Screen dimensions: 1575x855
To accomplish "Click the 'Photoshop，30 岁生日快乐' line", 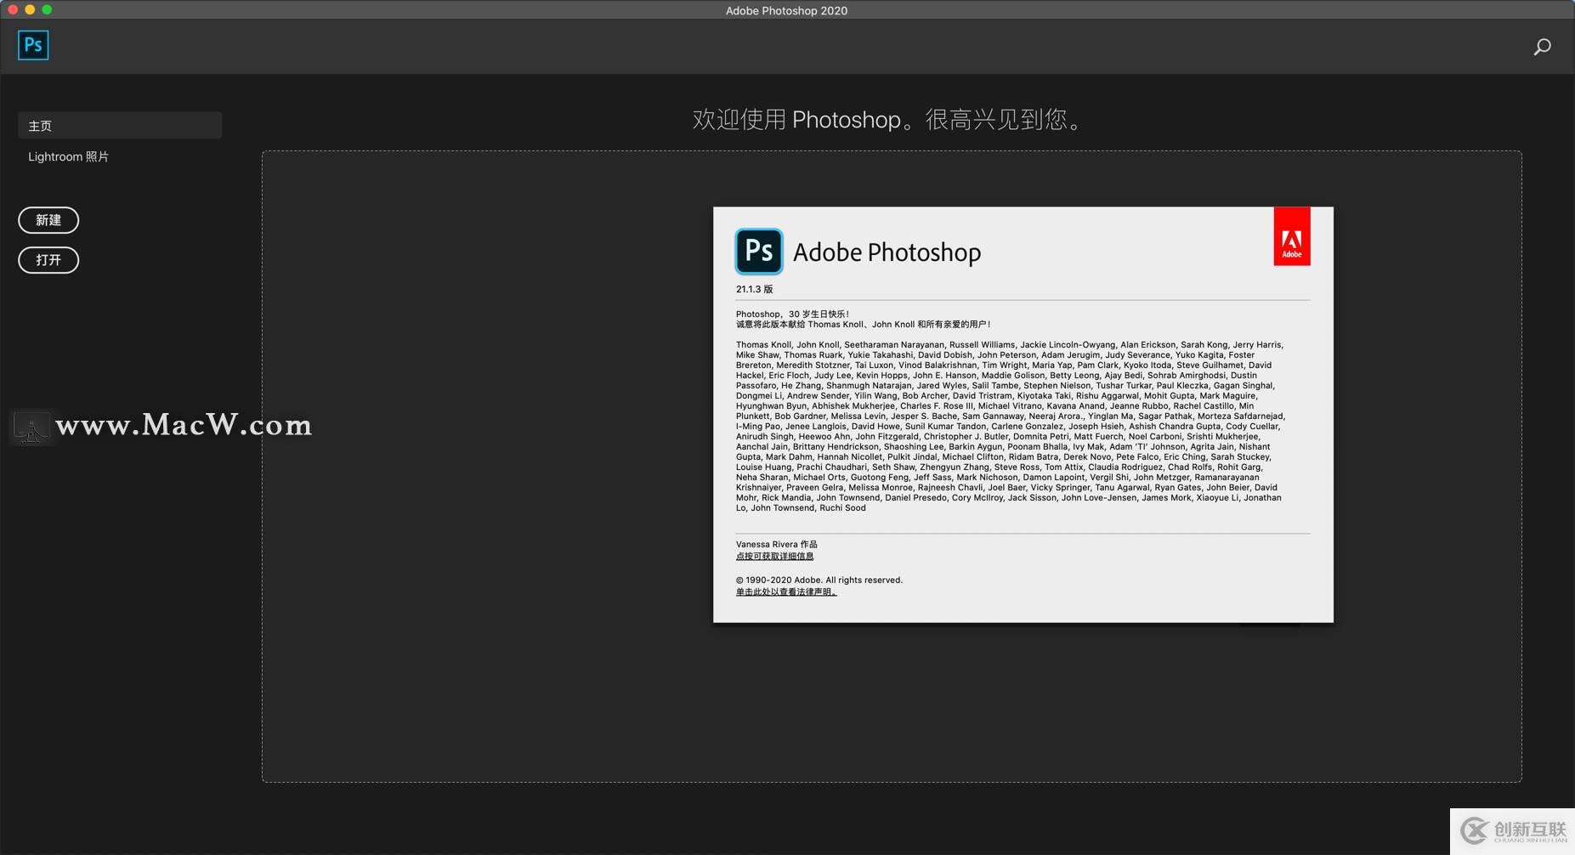I will [793, 314].
